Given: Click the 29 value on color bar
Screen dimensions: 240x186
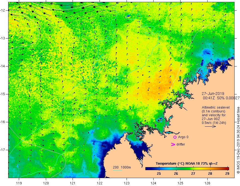Looking at the screenshot, I should 227,174.
